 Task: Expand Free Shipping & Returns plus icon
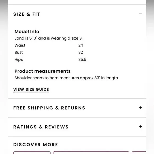tap(141, 108)
